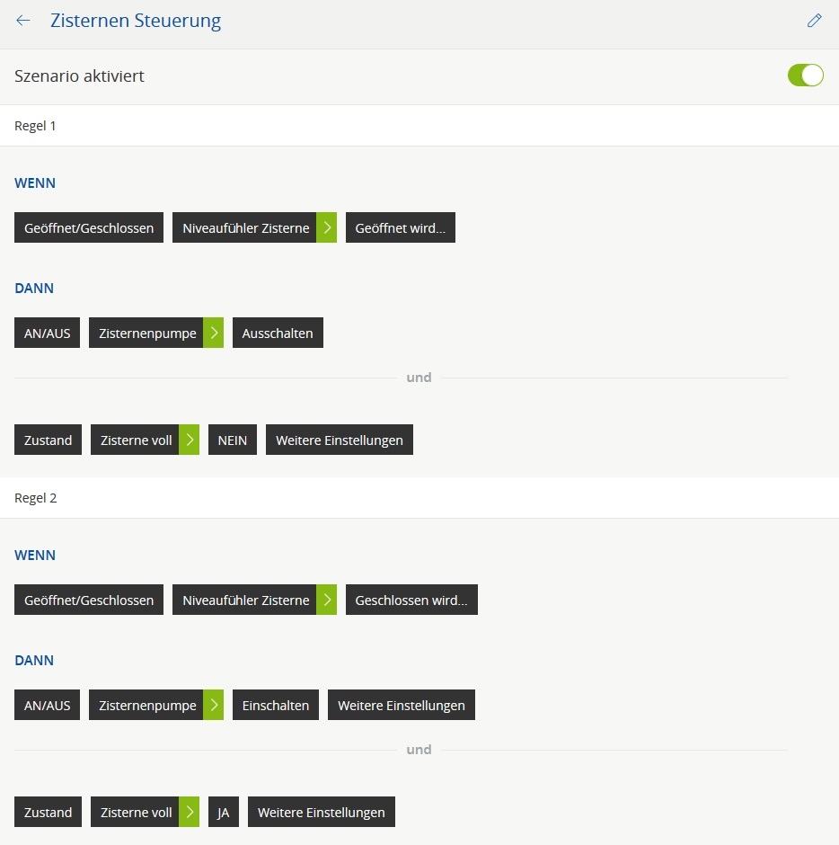Viewport: 839px width, 845px height.
Task: Open the 'Geöffnet wird...' condition selector
Action: tap(400, 228)
